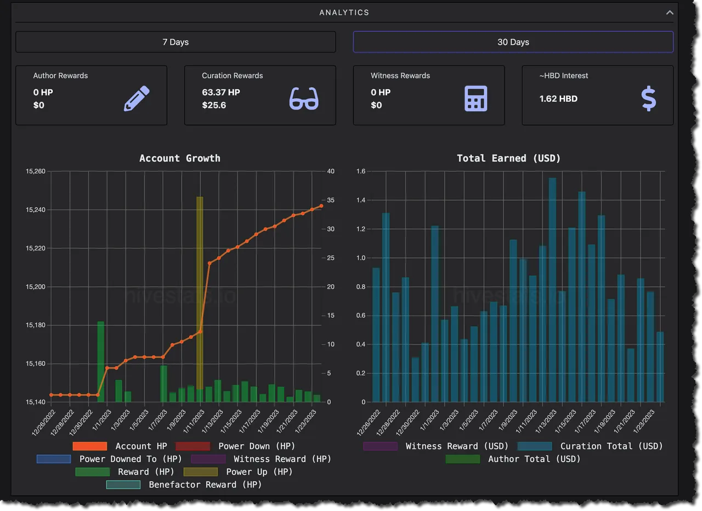Image resolution: width=702 pixels, height=511 pixels.
Task: Click the 12/26/2022 label under Total Earned
Action: click(x=369, y=422)
